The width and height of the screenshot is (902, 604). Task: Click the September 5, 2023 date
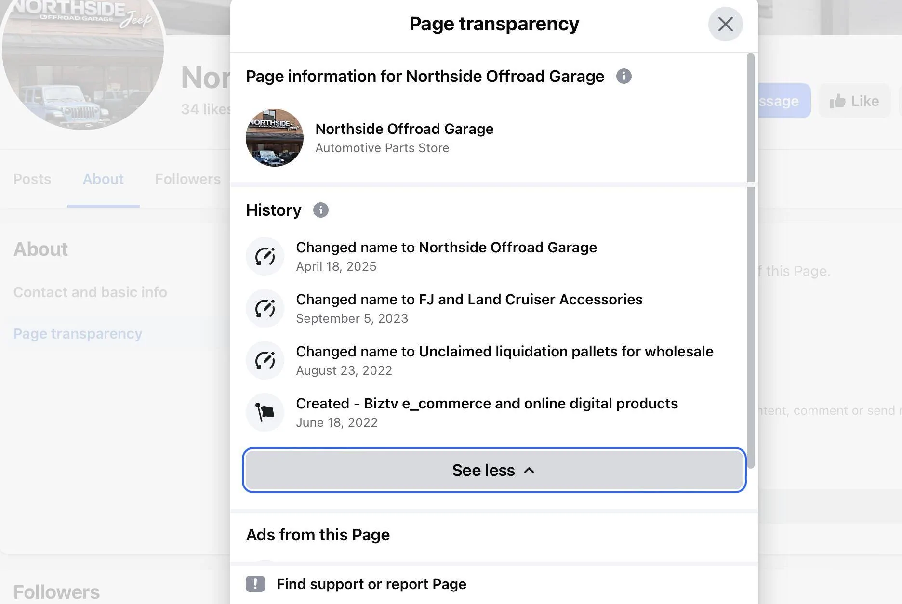pos(352,318)
